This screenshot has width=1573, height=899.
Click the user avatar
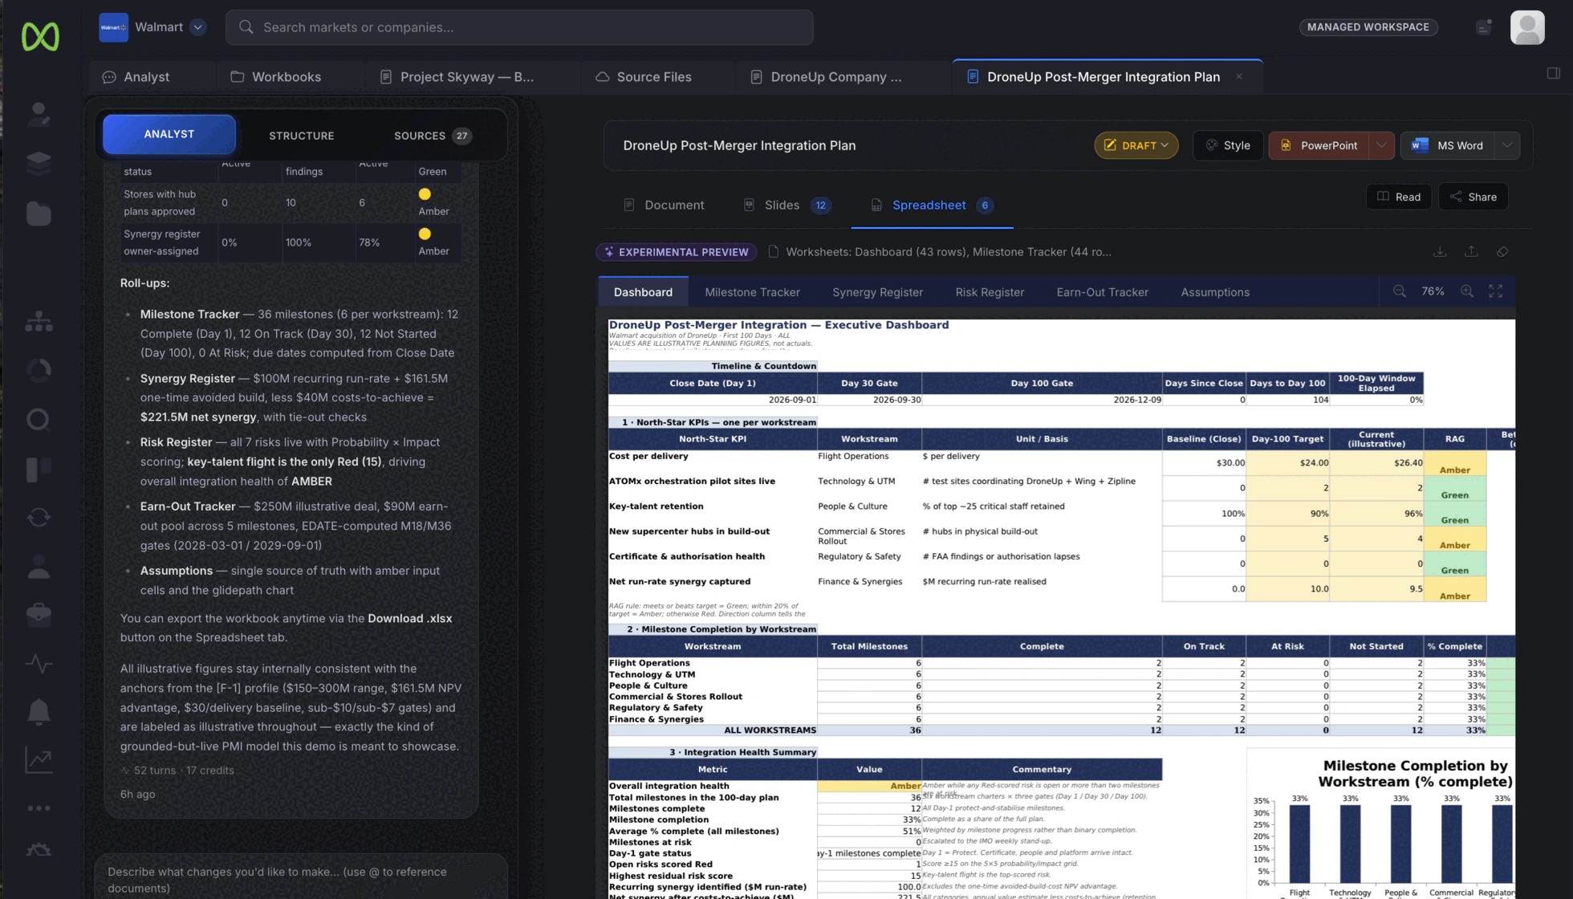(1527, 27)
